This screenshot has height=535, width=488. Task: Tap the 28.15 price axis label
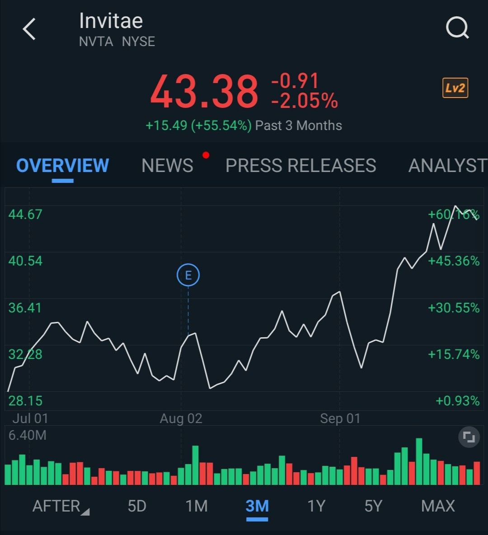tap(25, 401)
